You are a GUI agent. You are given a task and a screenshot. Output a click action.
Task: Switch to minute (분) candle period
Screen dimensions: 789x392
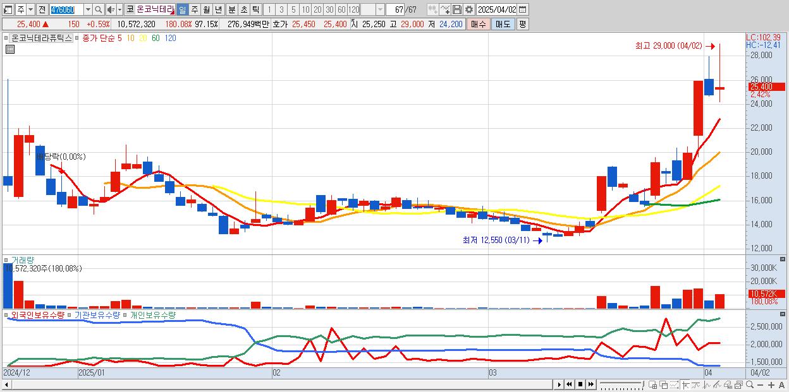pos(231,9)
